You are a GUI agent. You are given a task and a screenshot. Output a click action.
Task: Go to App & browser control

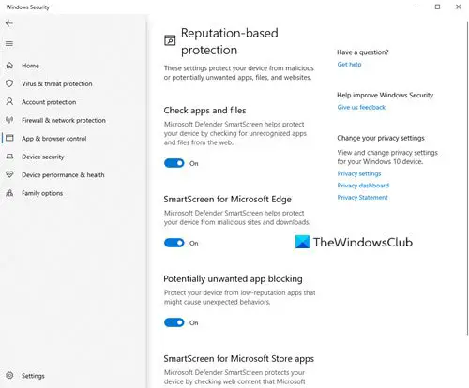coord(53,139)
